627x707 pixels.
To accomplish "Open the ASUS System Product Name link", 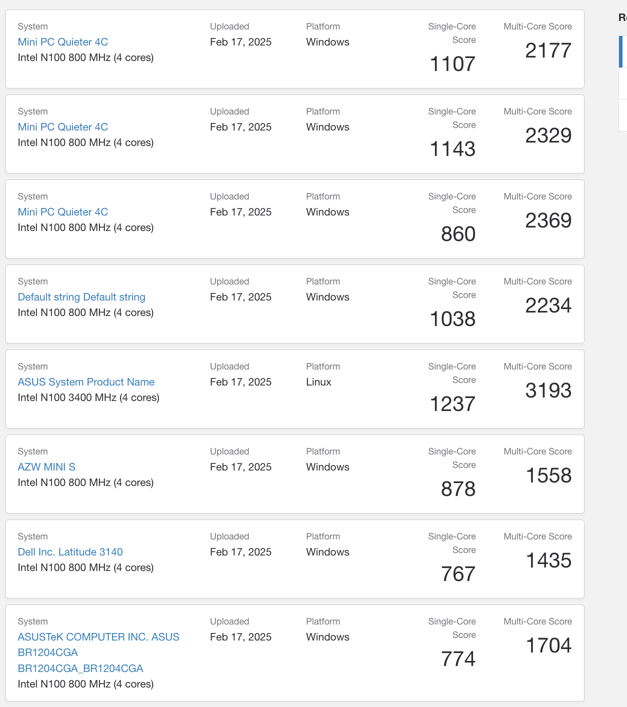I will tap(86, 382).
